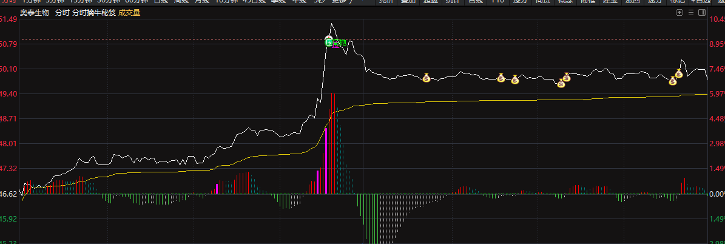Screen dimensions: 725x244
Task: Select the 成交量 volume indicator label
Action: [x=129, y=13]
